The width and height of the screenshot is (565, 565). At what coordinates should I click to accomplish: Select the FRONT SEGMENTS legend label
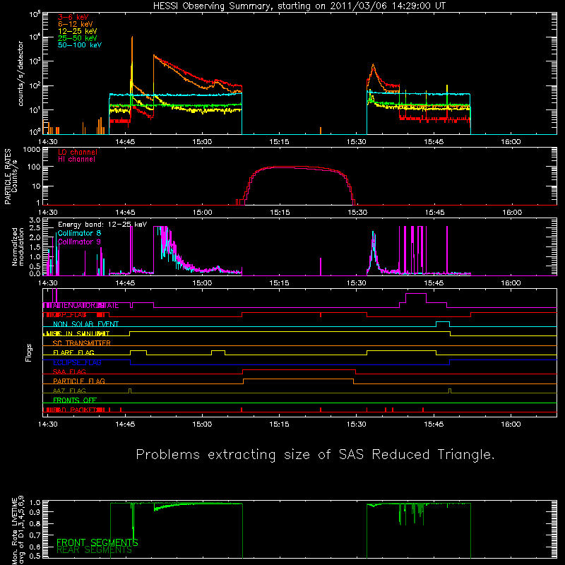[x=97, y=542]
